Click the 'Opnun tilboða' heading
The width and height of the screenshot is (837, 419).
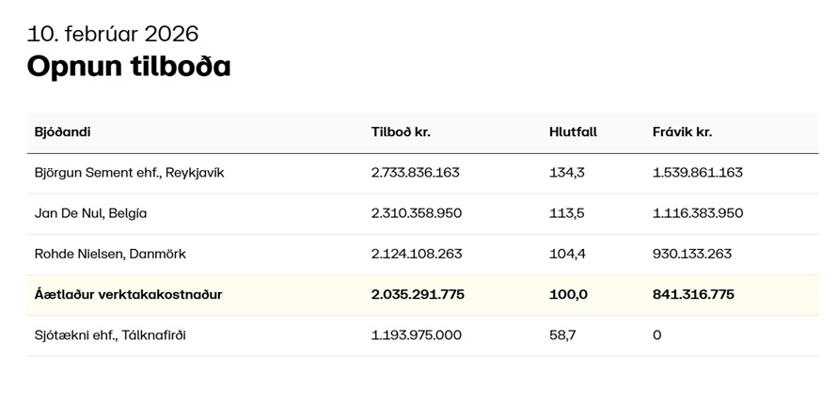click(x=129, y=67)
